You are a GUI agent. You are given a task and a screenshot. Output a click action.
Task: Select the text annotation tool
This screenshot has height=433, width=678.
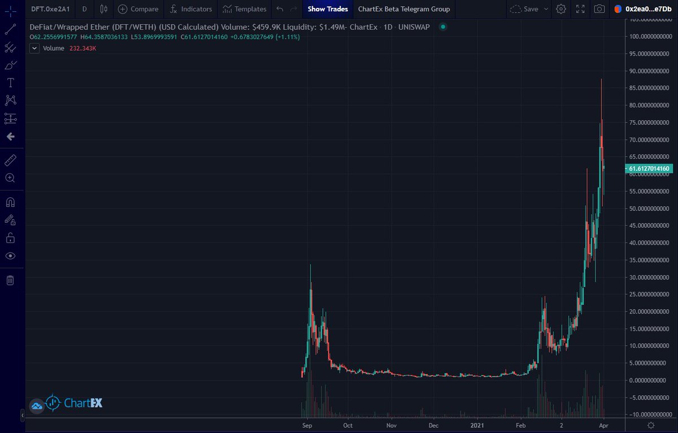[x=10, y=83]
